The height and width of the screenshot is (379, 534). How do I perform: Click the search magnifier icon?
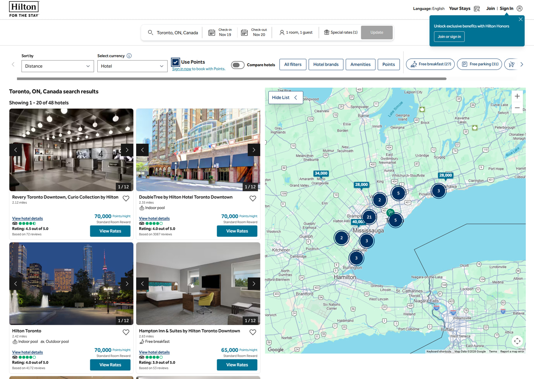click(150, 32)
